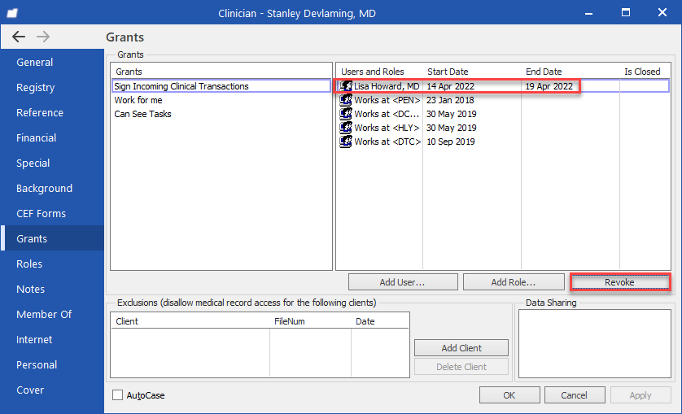Click the Add Role… button
The height and width of the screenshot is (414, 682).
pos(514,282)
